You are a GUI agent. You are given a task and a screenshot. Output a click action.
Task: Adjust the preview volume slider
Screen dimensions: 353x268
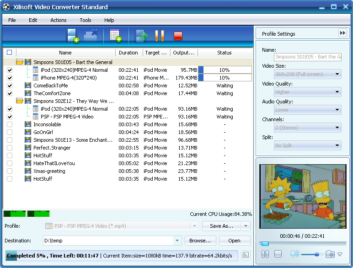point(316,254)
